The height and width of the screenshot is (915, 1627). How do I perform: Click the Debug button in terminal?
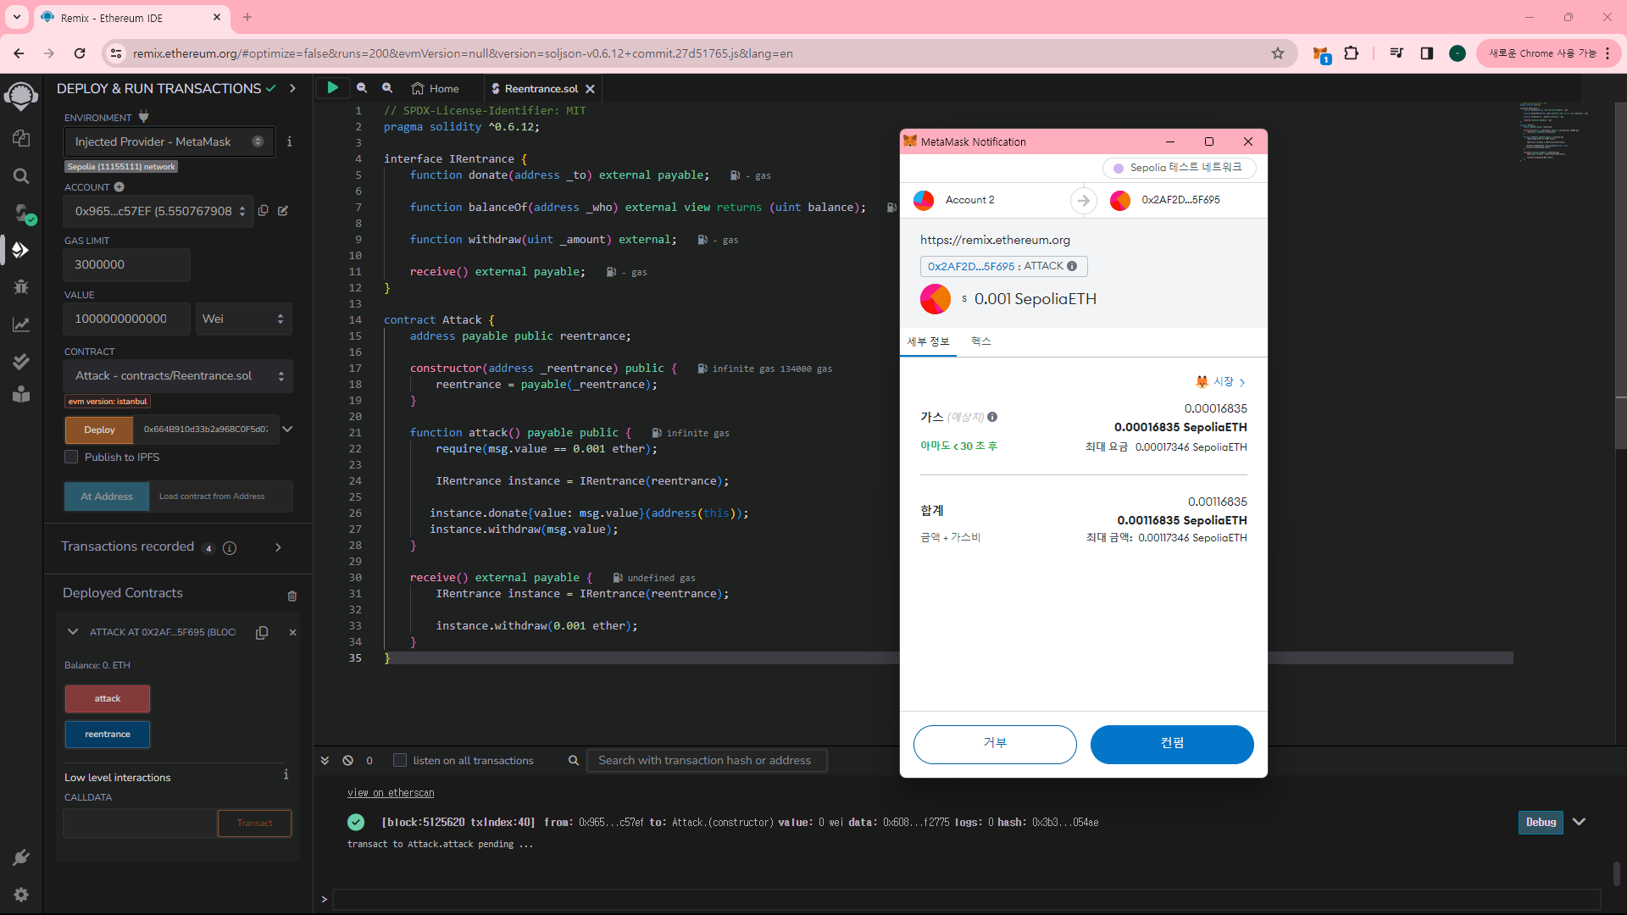(1541, 822)
